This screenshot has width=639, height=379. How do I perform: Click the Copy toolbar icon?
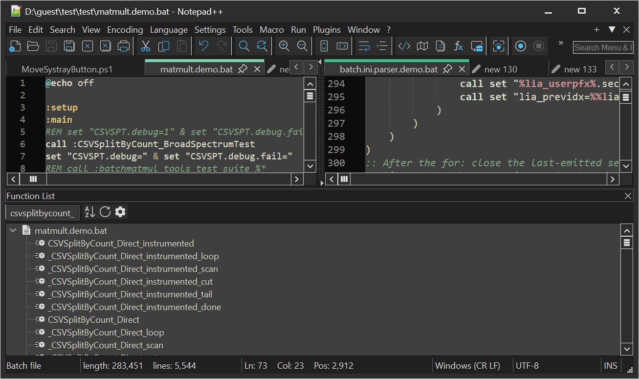[x=164, y=46]
